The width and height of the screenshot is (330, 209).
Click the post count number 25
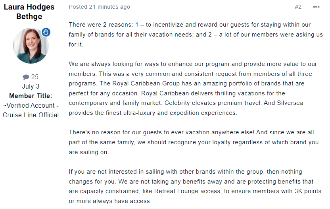point(35,77)
